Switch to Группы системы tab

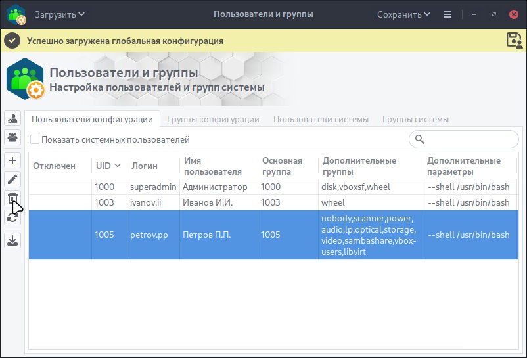[415, 119]
